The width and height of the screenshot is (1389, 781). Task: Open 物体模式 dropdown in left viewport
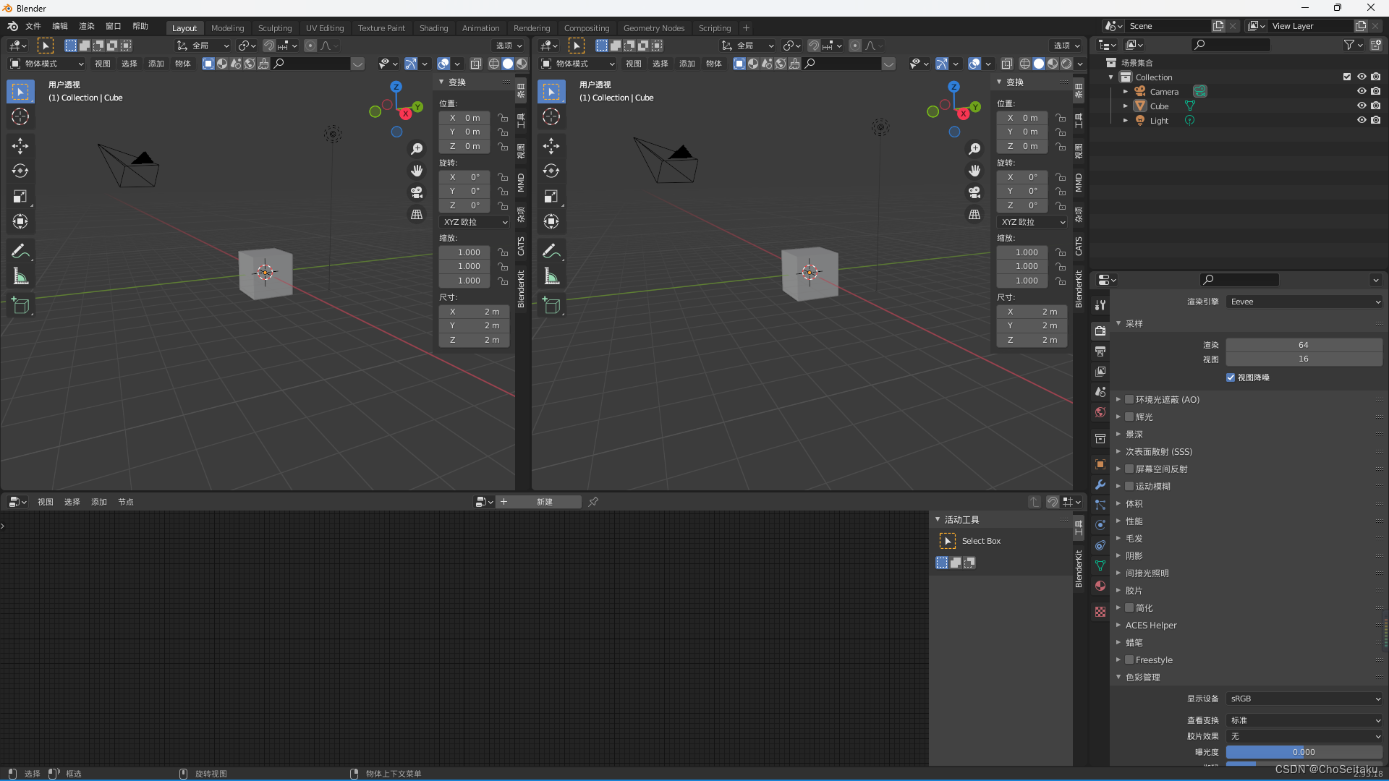pos(47,64)
